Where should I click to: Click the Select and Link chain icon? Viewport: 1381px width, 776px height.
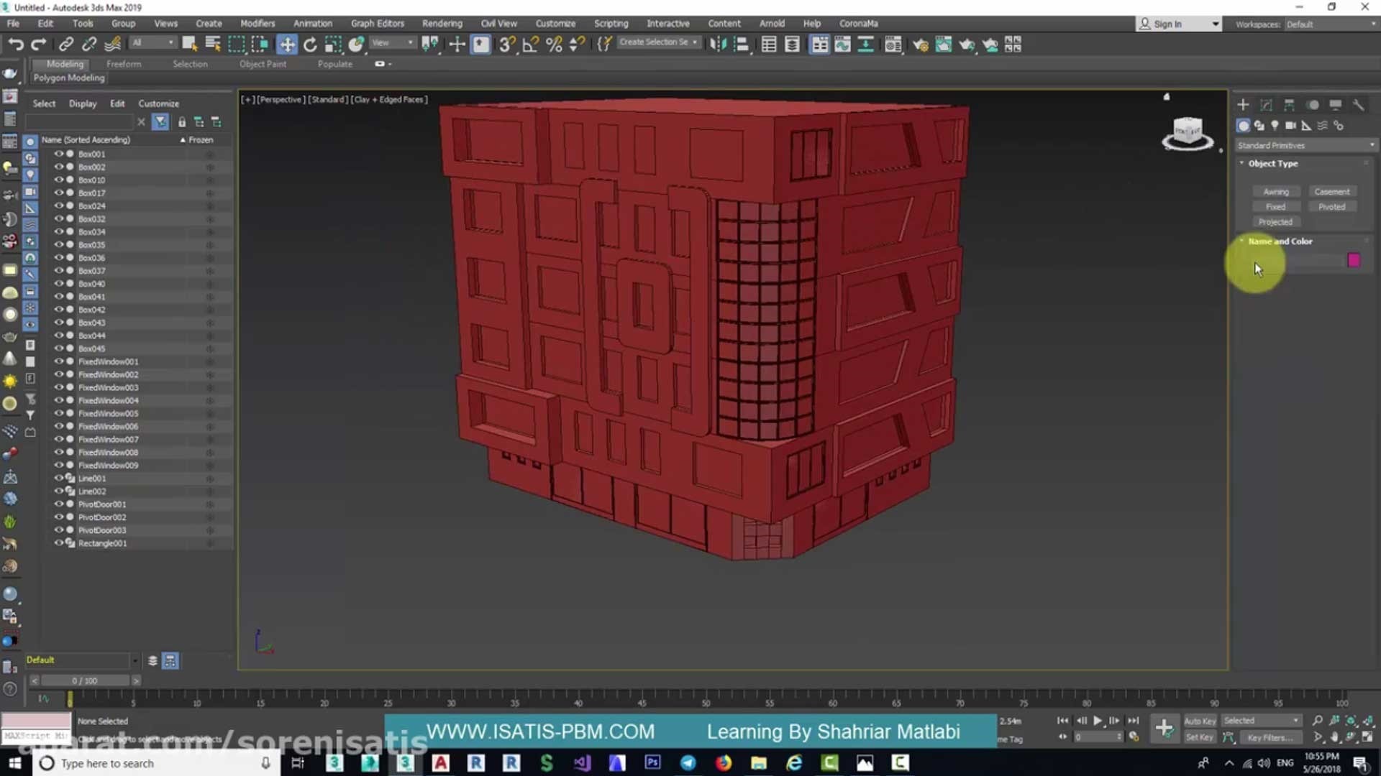(65, 45)
